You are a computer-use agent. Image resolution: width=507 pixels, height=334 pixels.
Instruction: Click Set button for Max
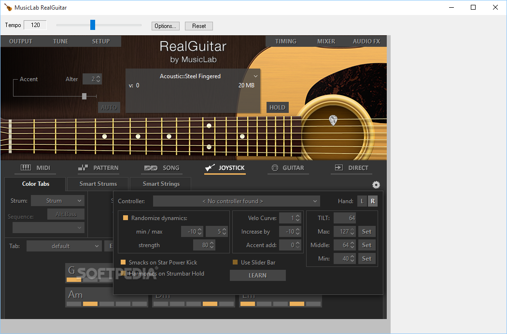(366, 232)
